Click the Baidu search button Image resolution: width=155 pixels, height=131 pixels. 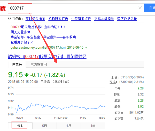pyautogui.click(x=150, y=8)
